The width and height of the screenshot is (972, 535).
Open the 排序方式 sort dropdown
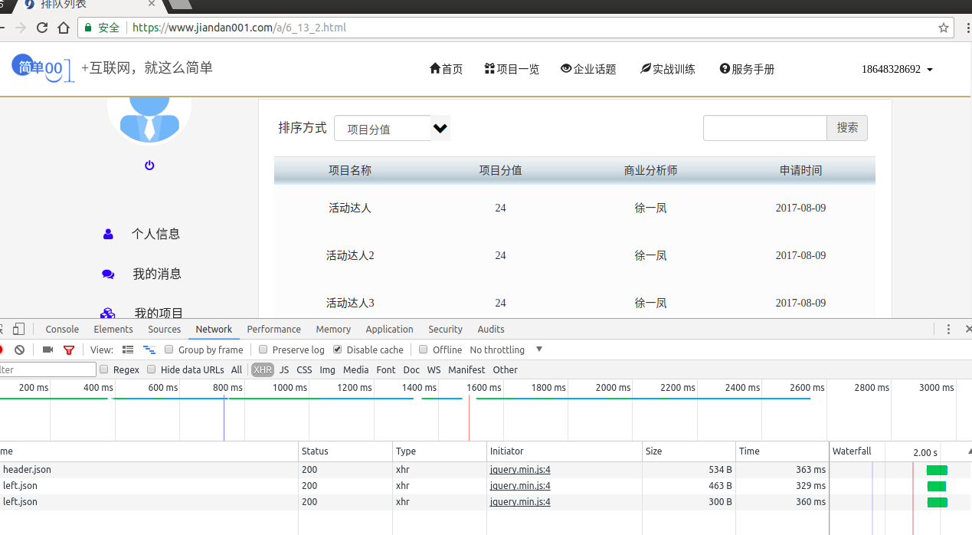(x=391, y=129)
